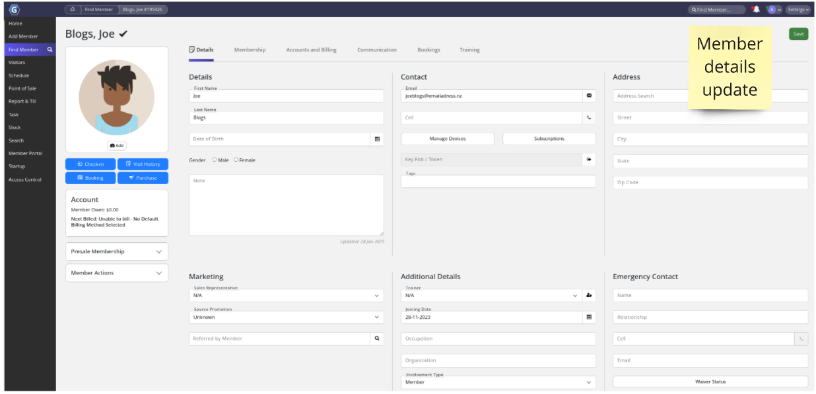This screenshot has height=394, width=816.
Task: Select the Male gender radio button
Action: 215,160
